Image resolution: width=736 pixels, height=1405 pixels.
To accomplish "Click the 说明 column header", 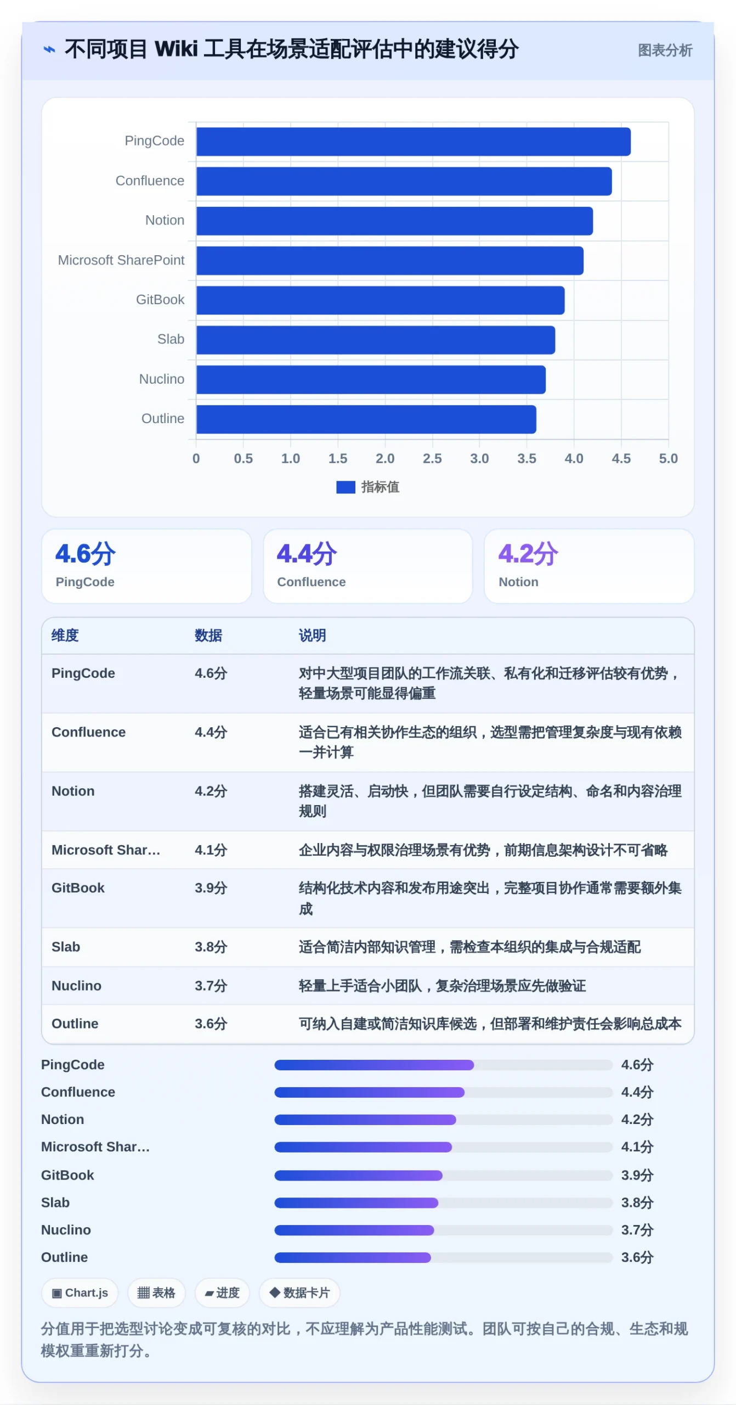I will (x=312, y=636).
